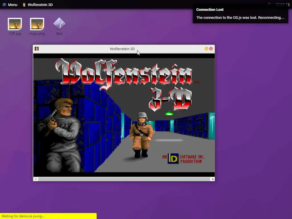Click the Wolfenstein 3D panel icon
This screenshot has width=292, height=219.
click(24, 5)
